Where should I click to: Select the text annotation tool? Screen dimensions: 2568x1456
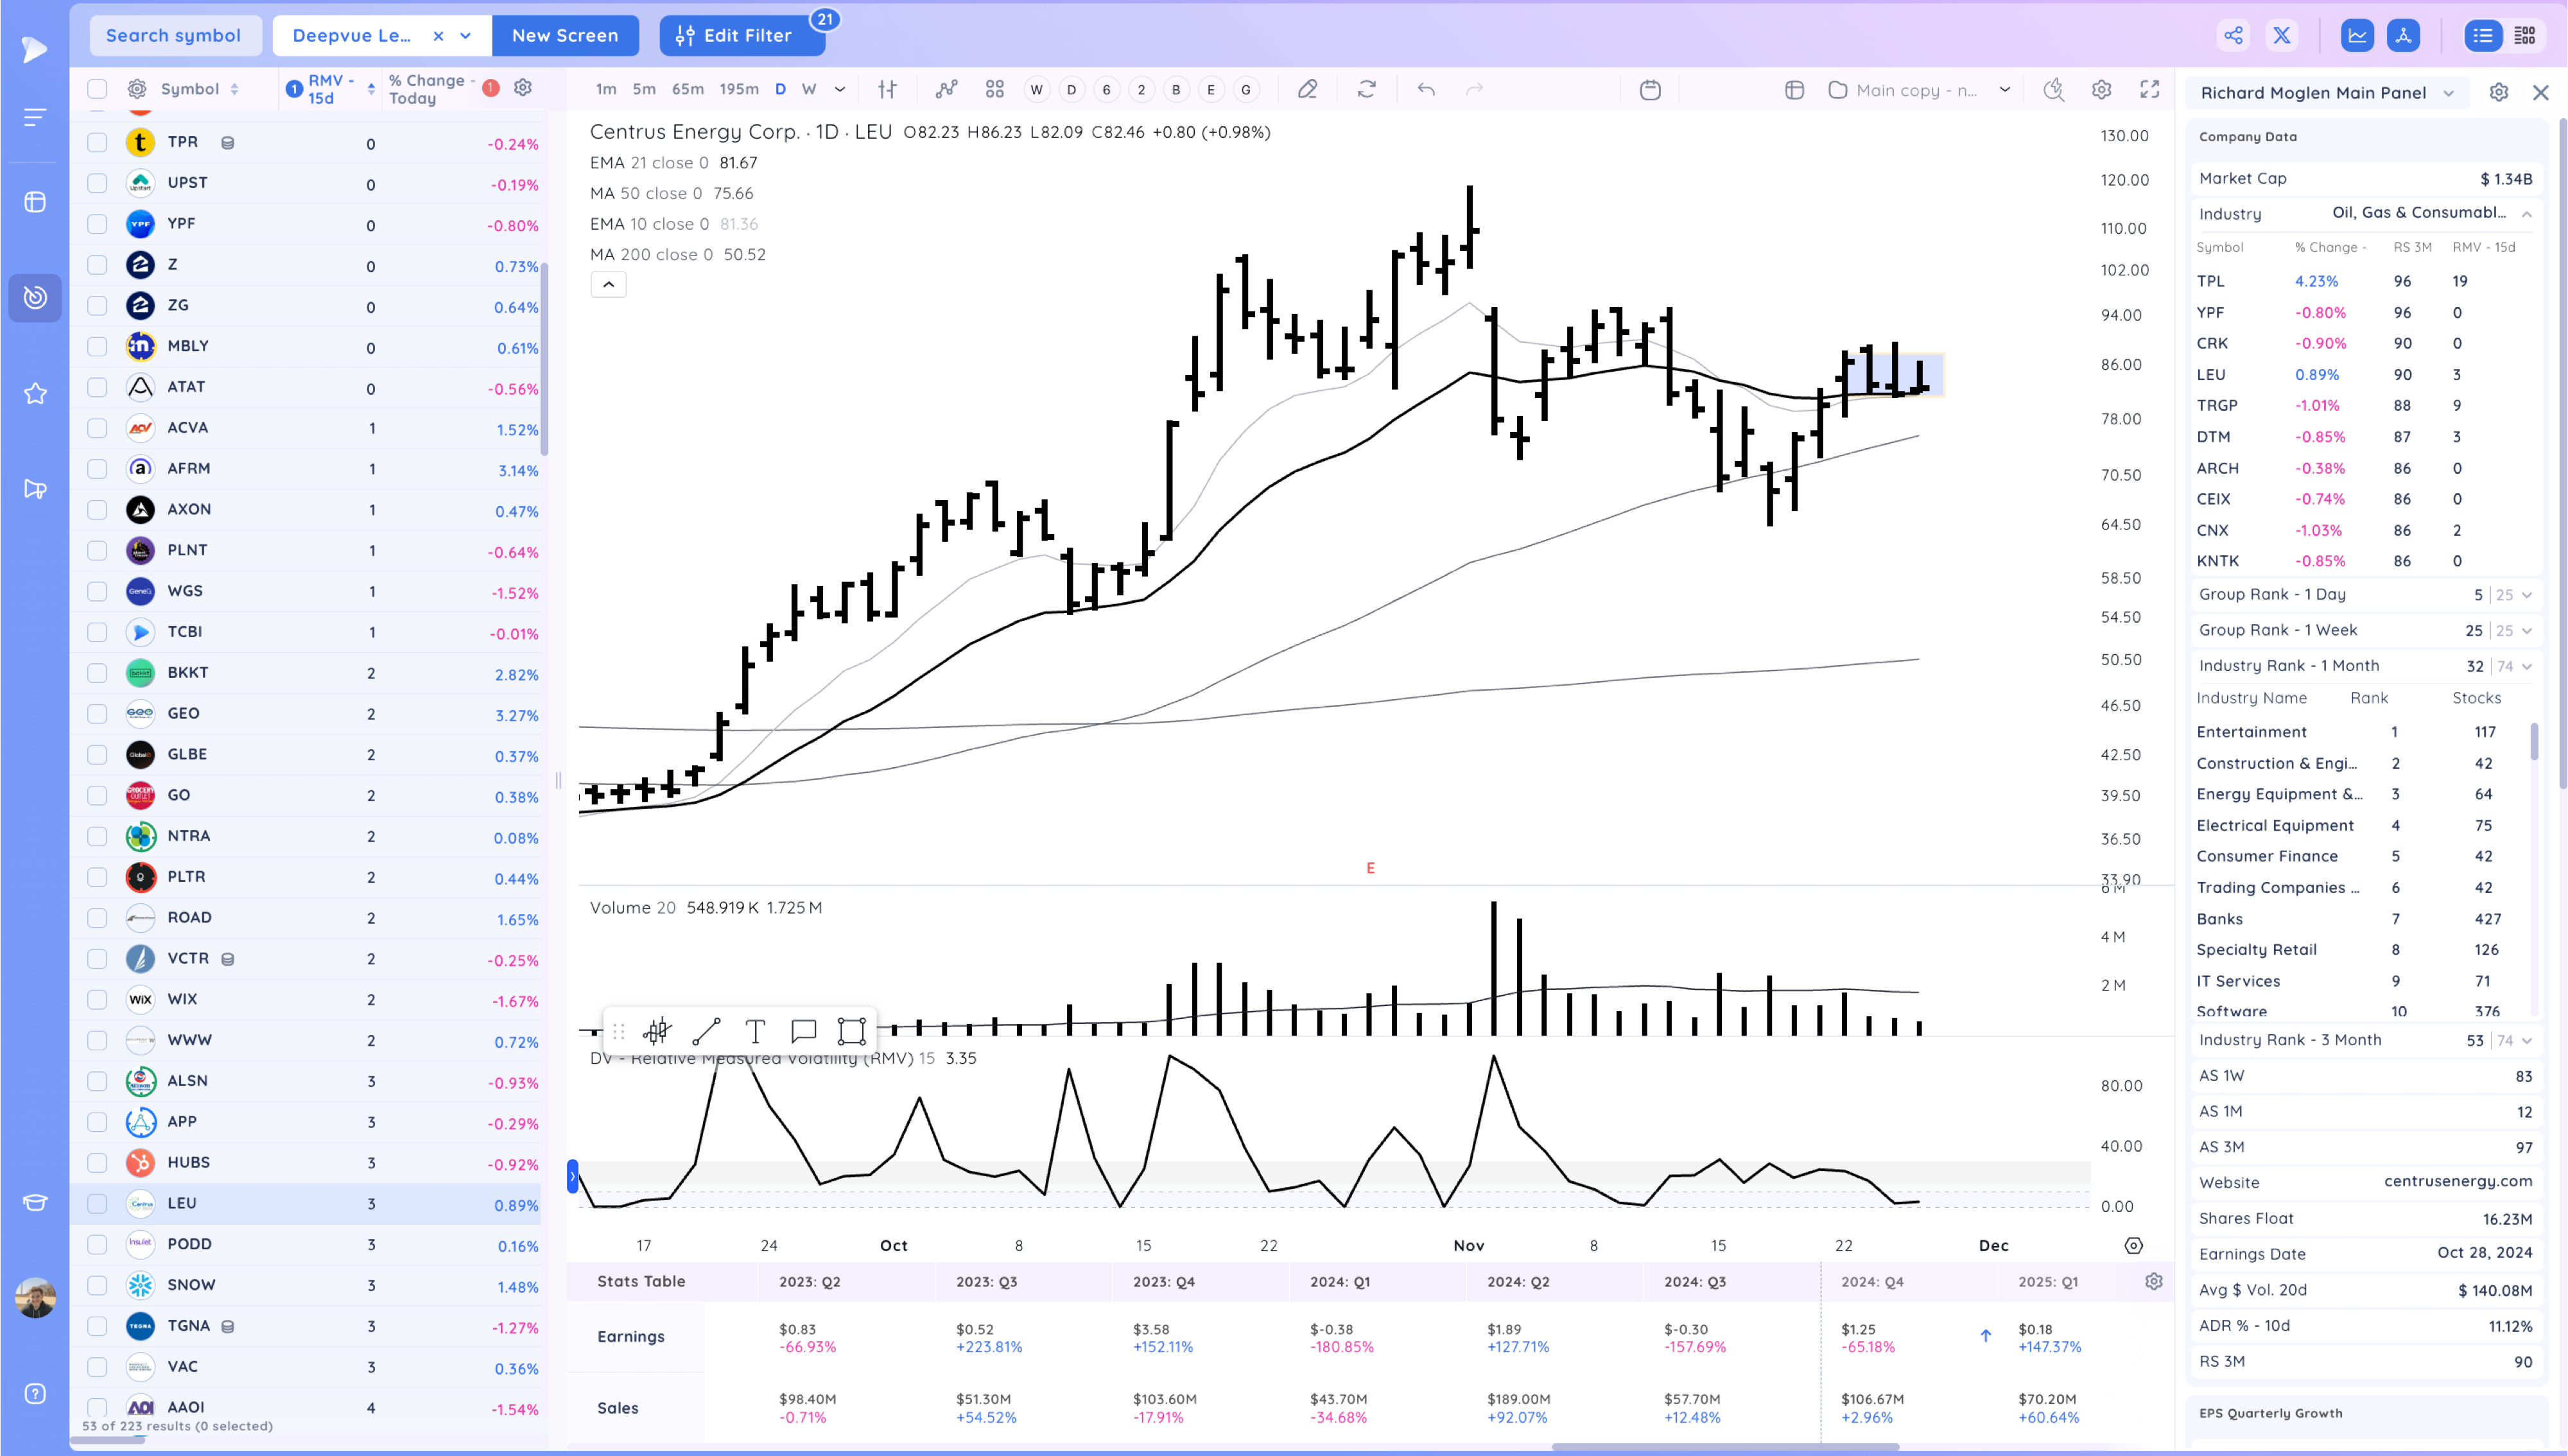point(755,1031)
